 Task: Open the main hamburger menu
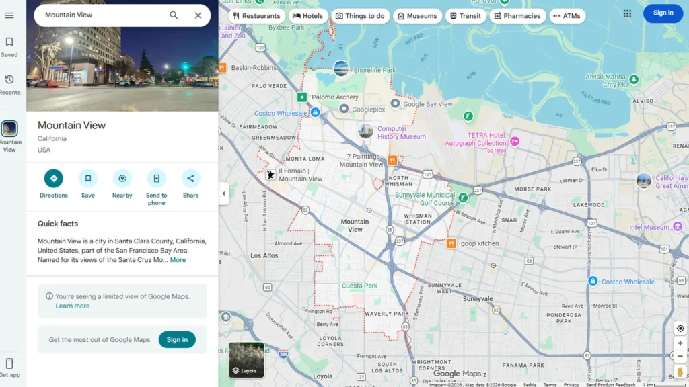(x=9, y=16)
